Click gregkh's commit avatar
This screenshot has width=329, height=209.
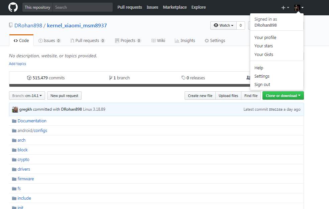click(15, 109)
